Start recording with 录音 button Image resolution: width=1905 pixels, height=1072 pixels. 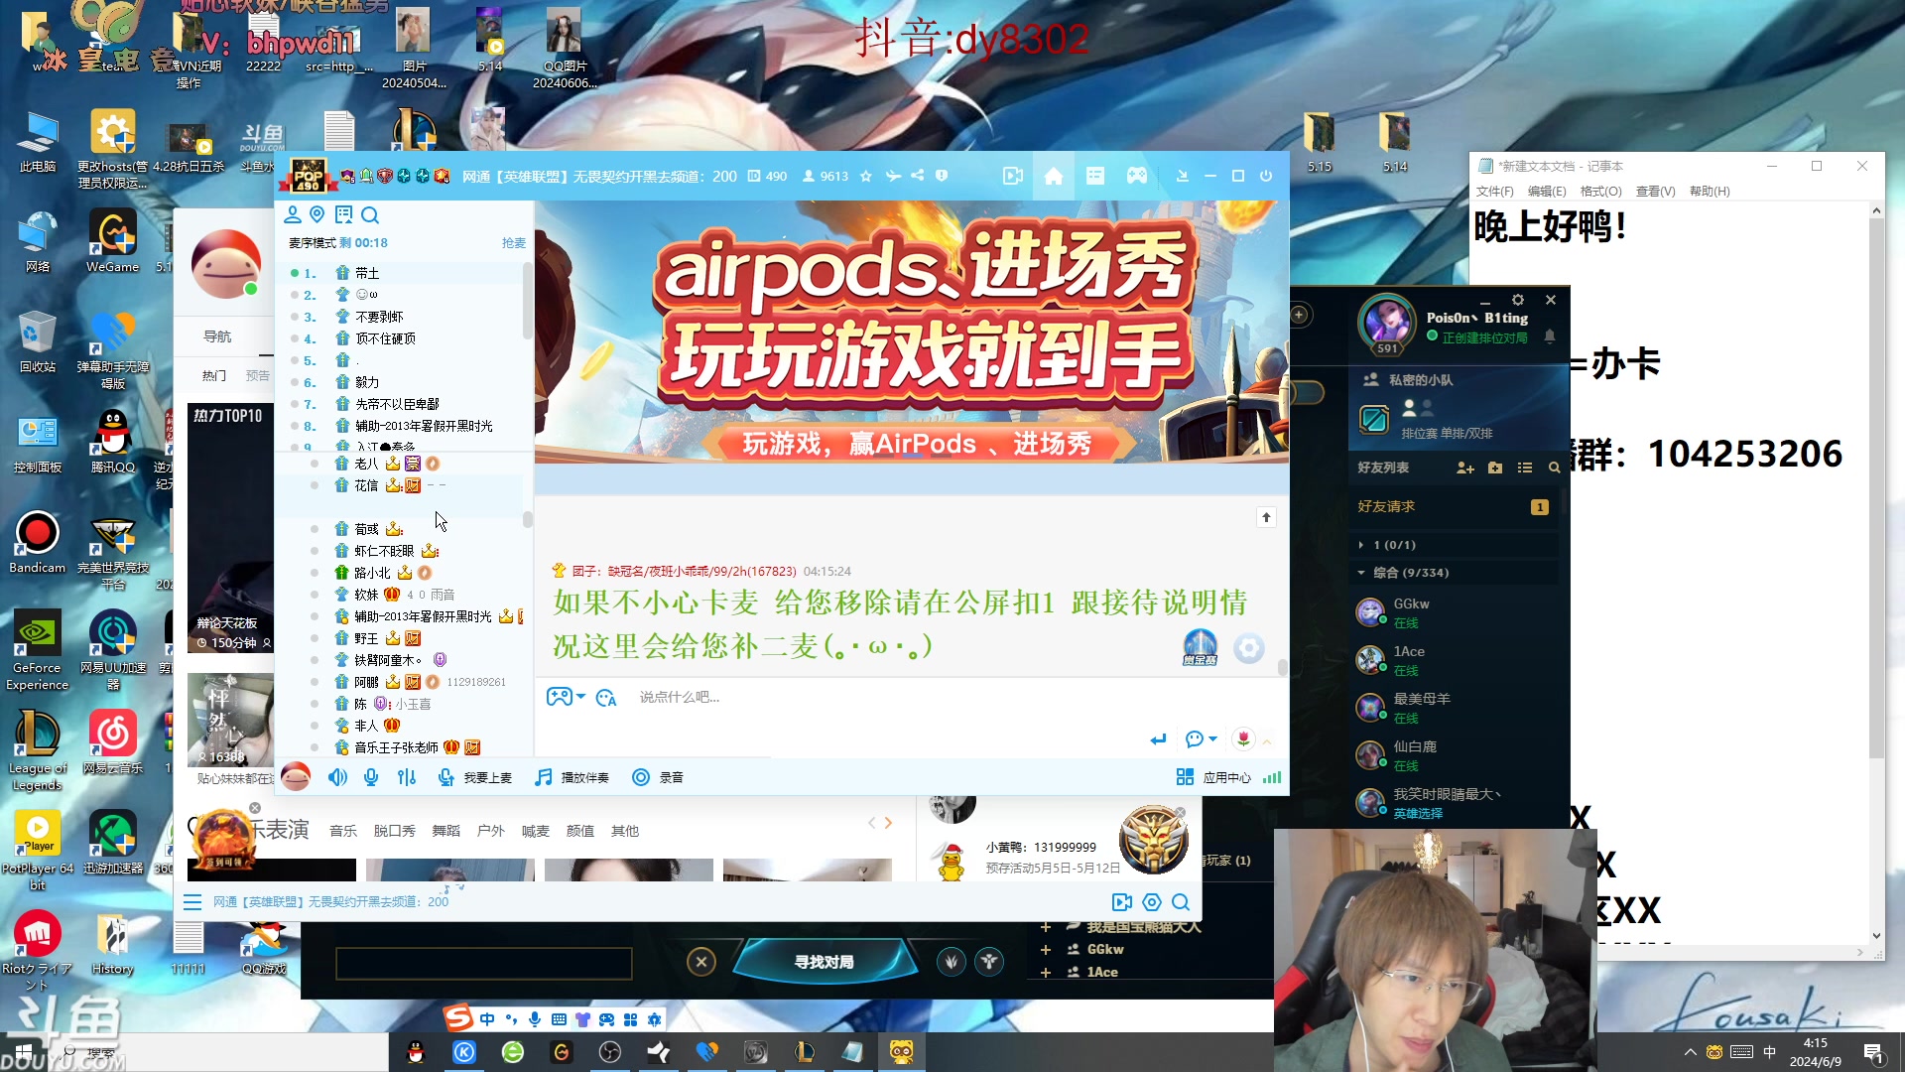pos(658,777)
